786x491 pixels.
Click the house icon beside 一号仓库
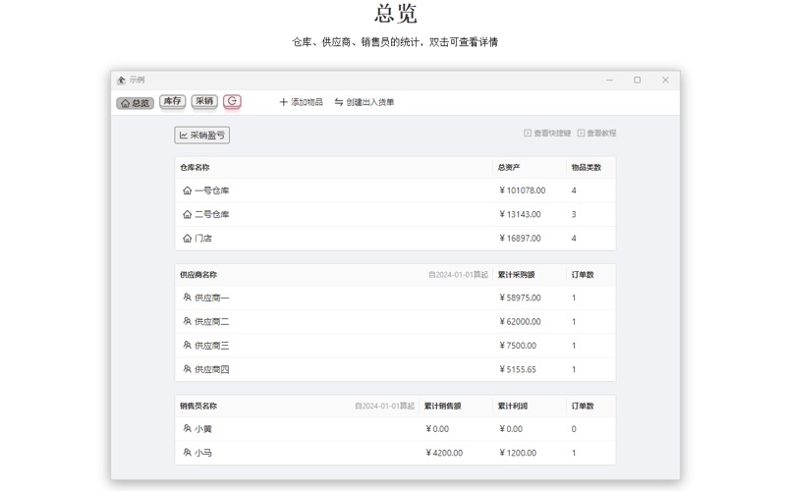tap(187, 191)
